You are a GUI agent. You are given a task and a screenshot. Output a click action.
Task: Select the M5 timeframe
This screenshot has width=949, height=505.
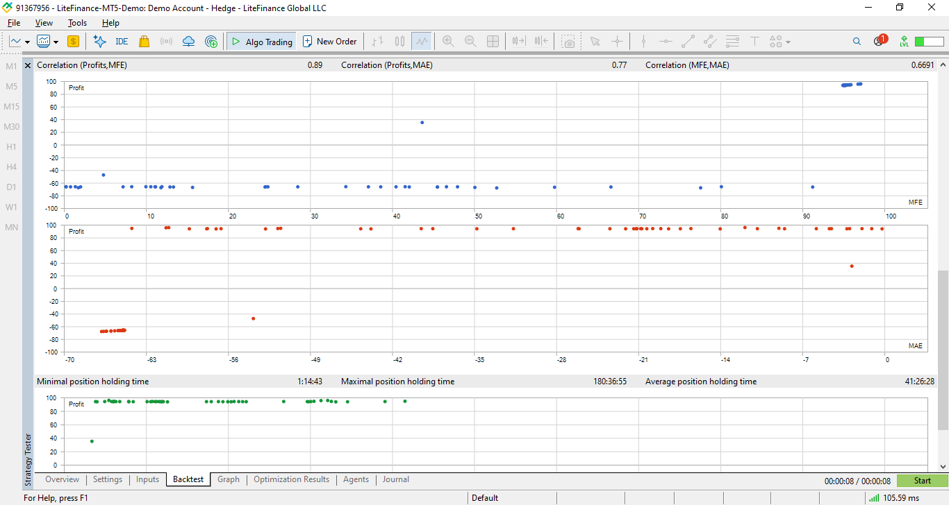point(11,87)
